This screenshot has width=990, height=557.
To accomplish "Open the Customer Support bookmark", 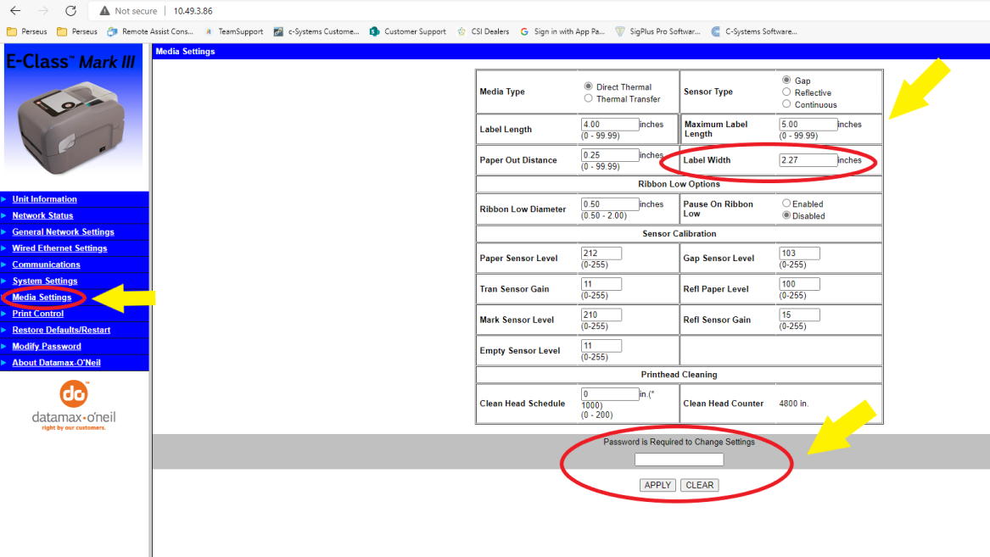I will (408, 31).
